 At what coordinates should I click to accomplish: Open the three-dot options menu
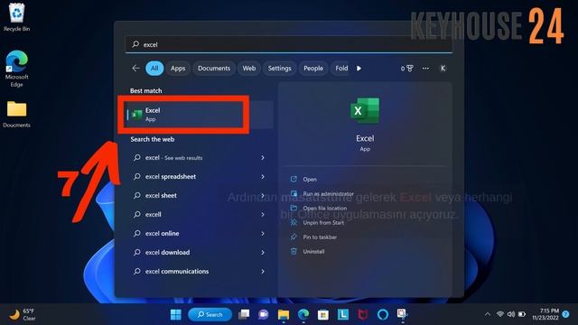425,69
